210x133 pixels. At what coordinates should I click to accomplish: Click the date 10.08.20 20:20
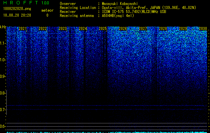(x=17, y=15)
